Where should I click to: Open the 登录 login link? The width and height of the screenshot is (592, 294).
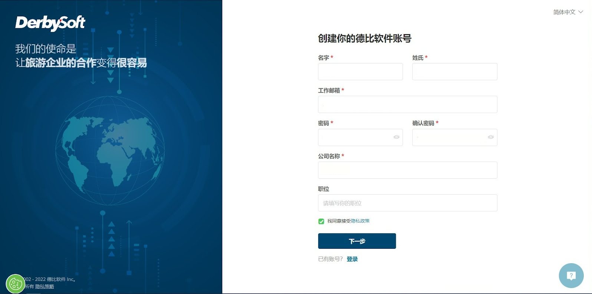tap(352, 259)
